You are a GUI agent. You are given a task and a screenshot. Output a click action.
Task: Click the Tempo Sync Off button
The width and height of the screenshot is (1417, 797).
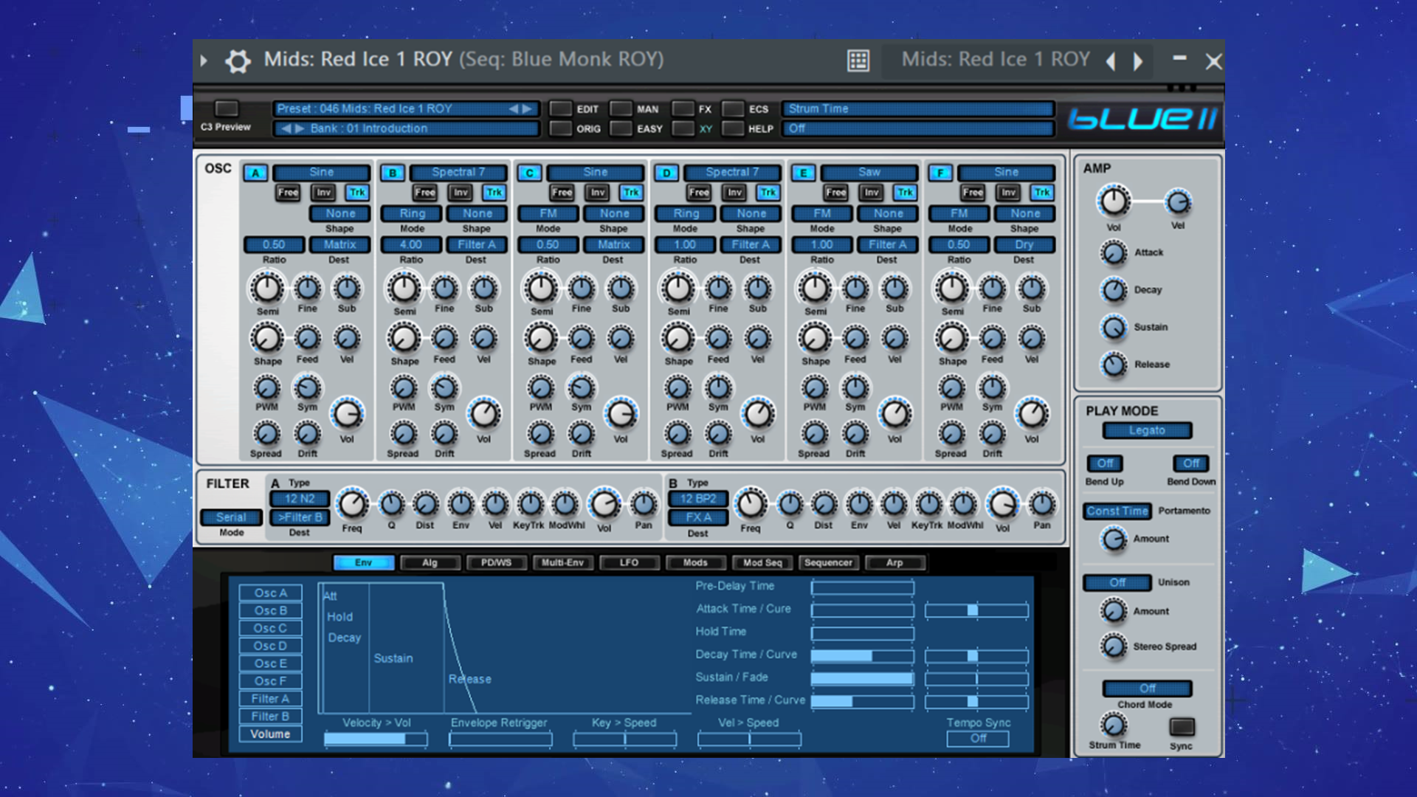[x=978, y=739]
